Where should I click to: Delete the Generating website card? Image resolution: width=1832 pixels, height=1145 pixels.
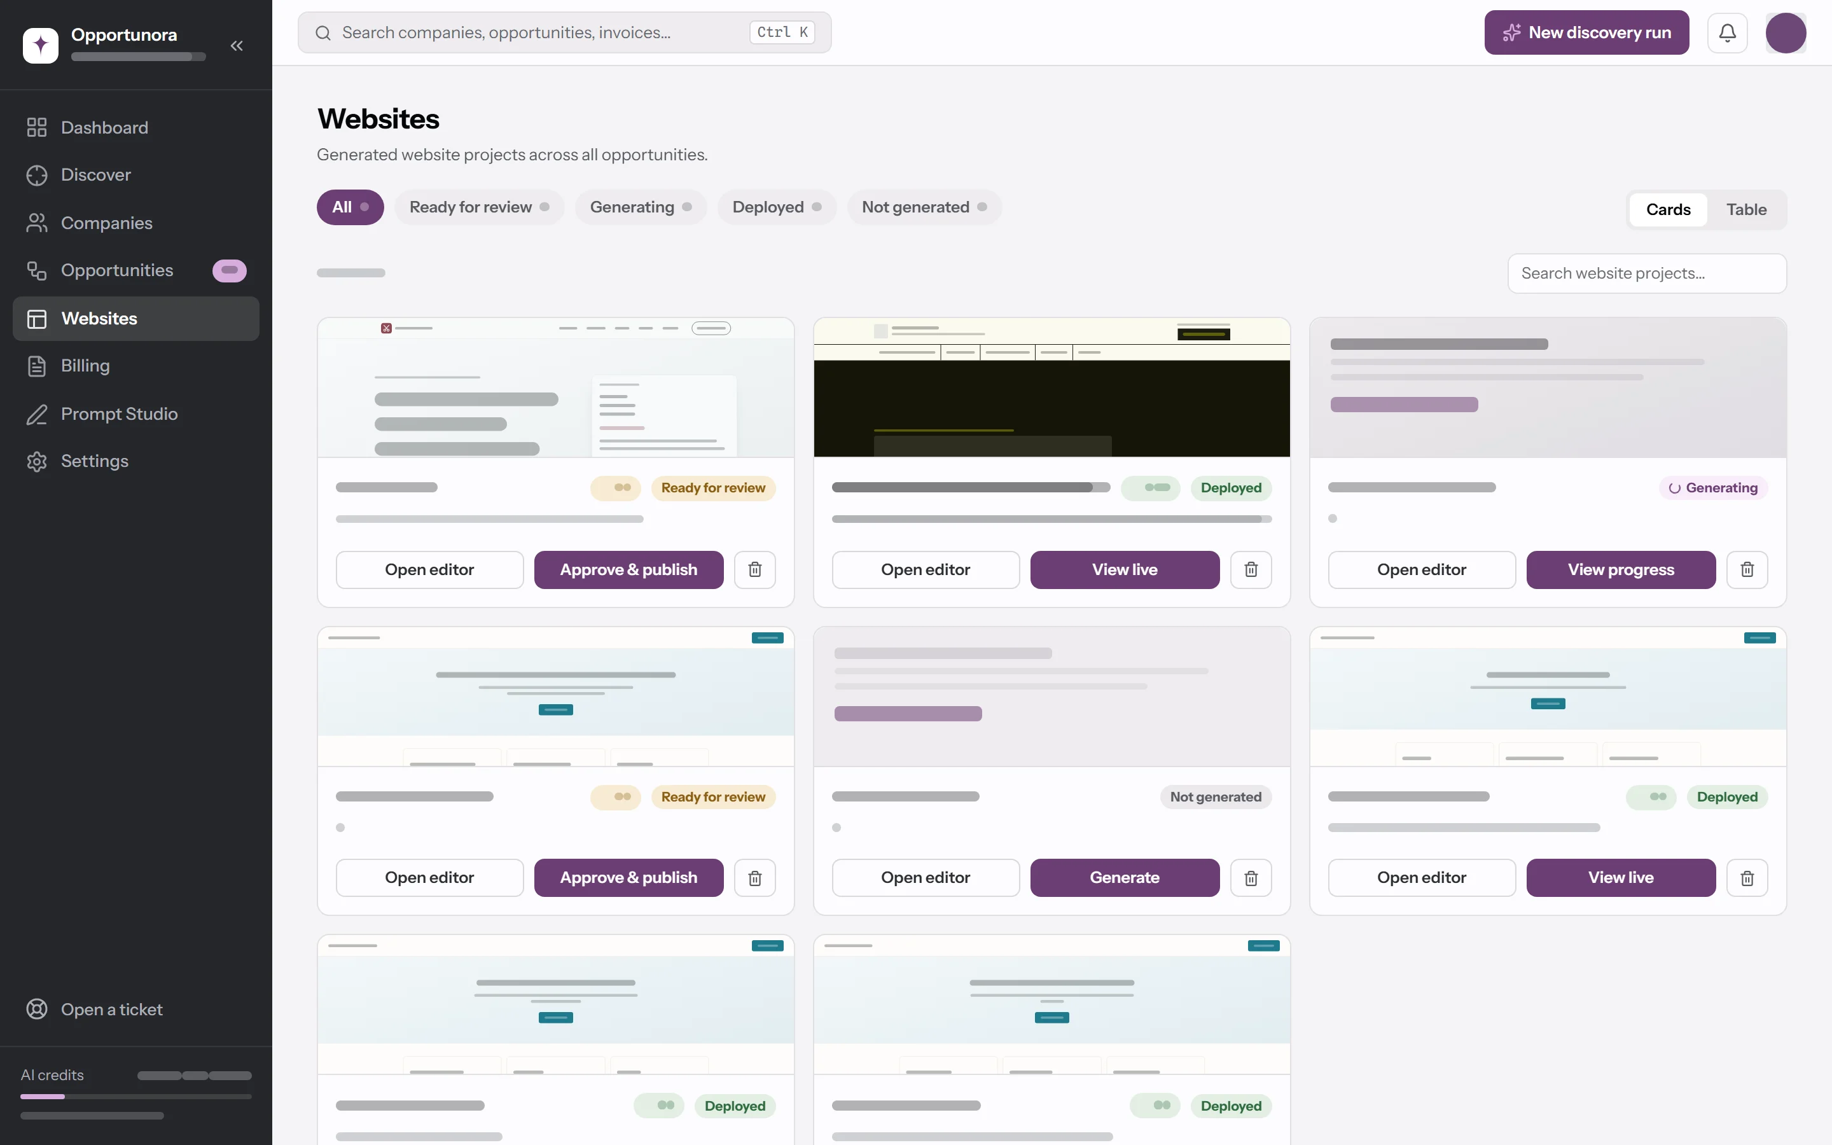point(1747,569)
